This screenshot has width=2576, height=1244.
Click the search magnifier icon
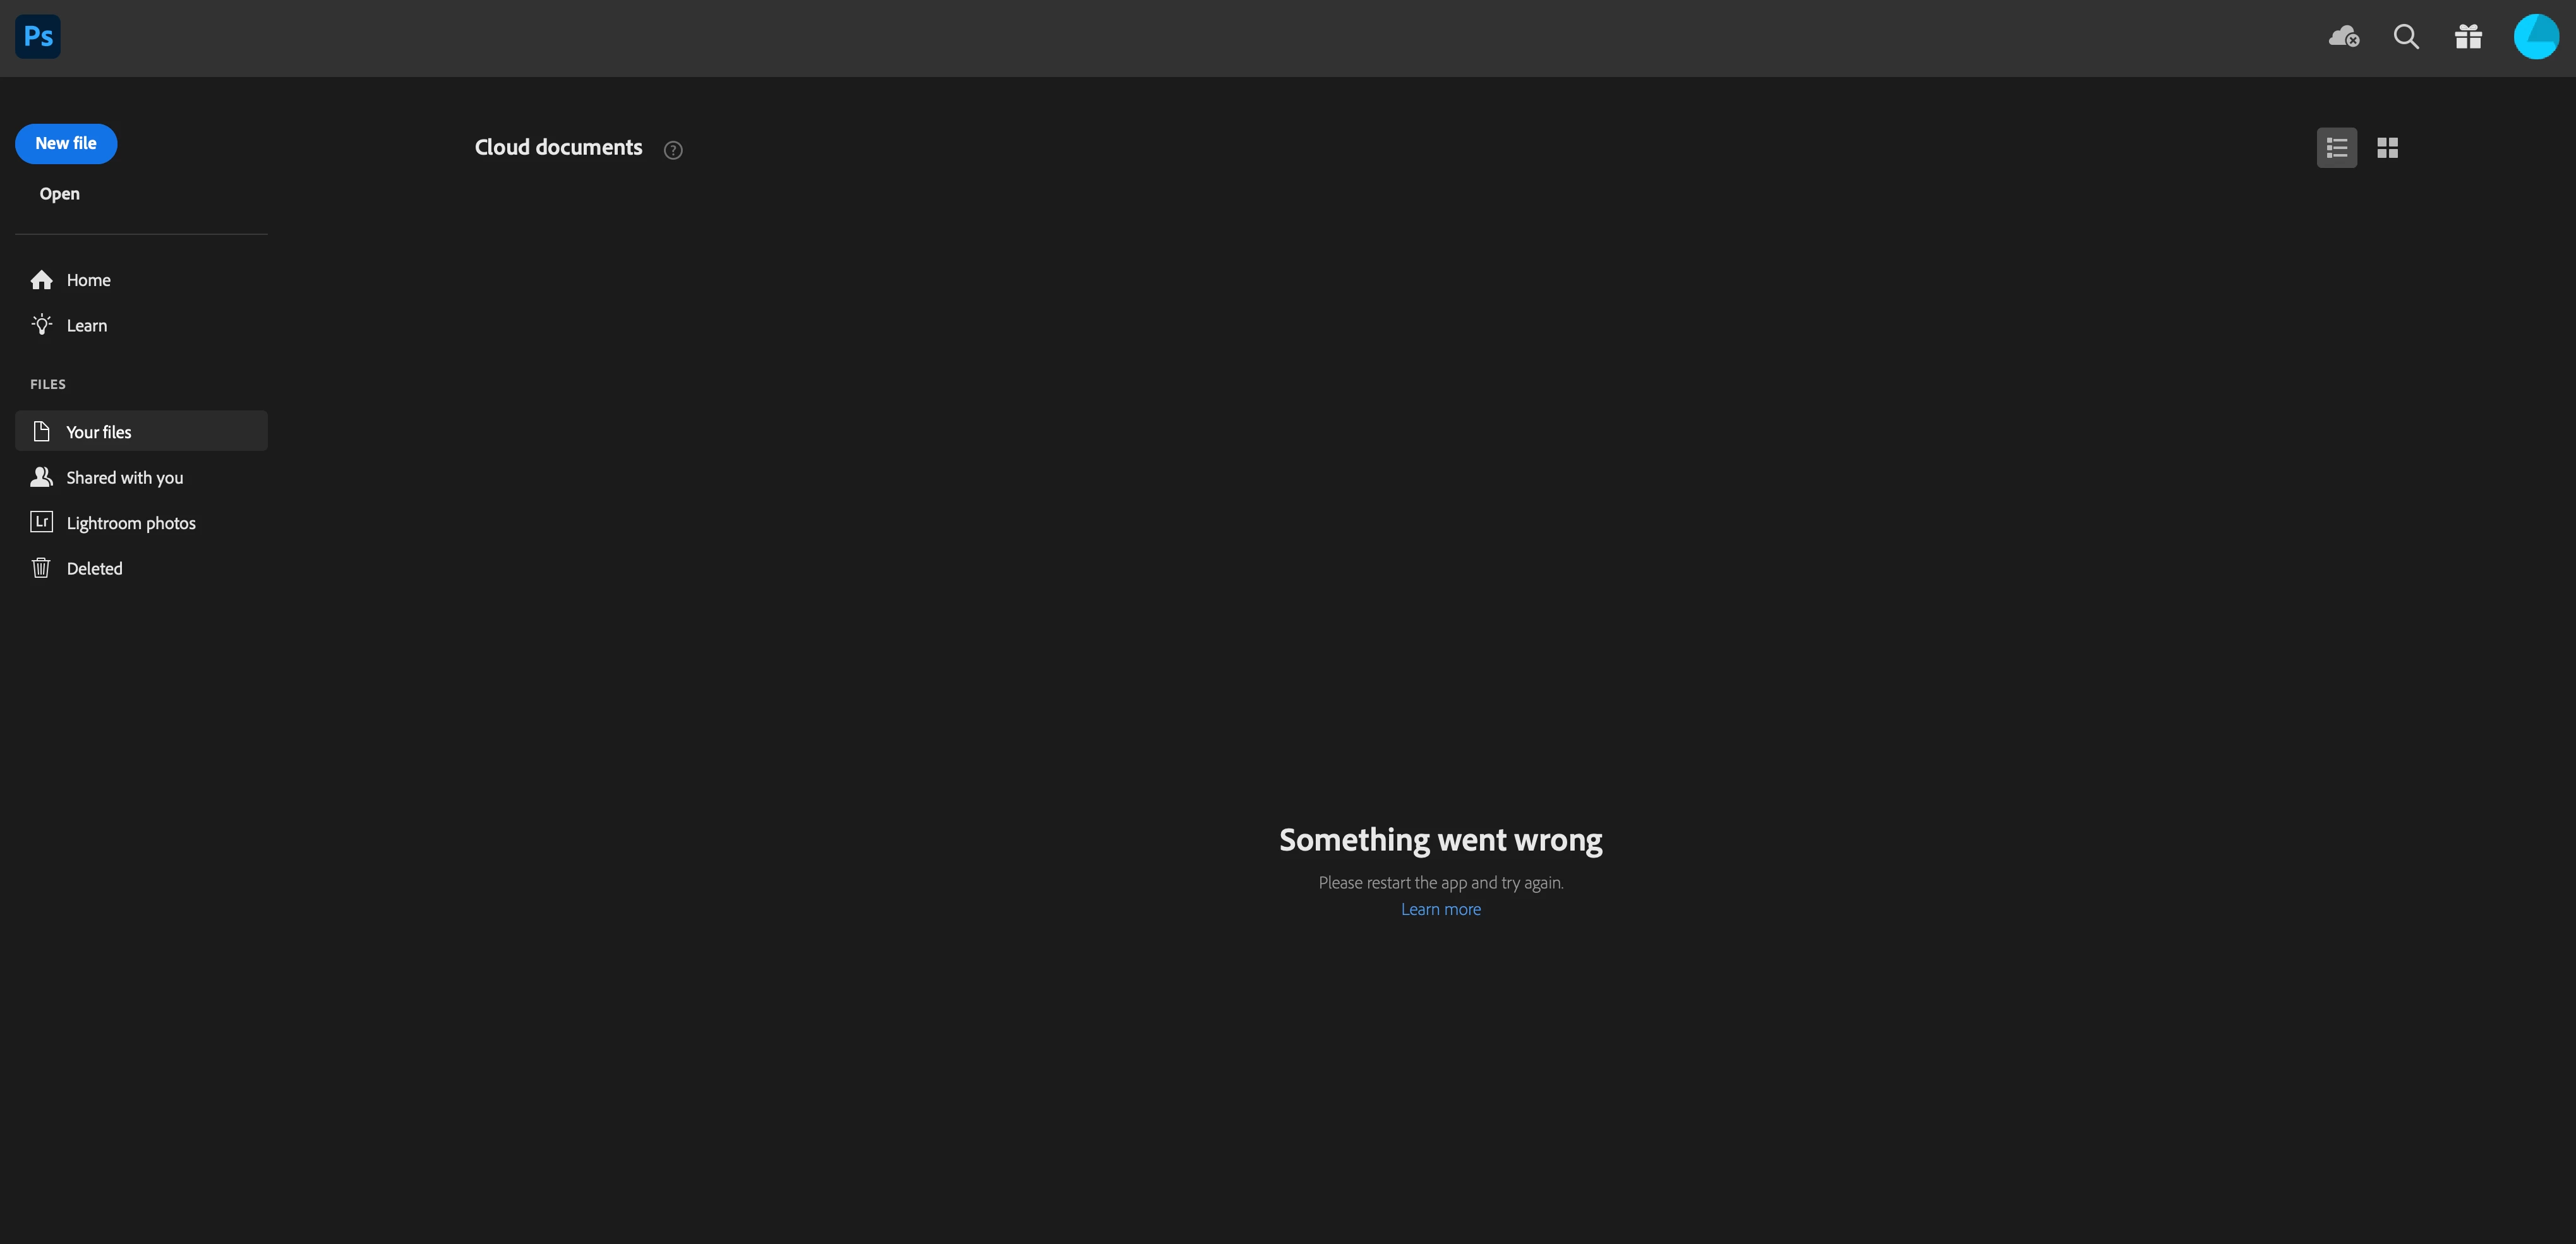(2406, 37)
